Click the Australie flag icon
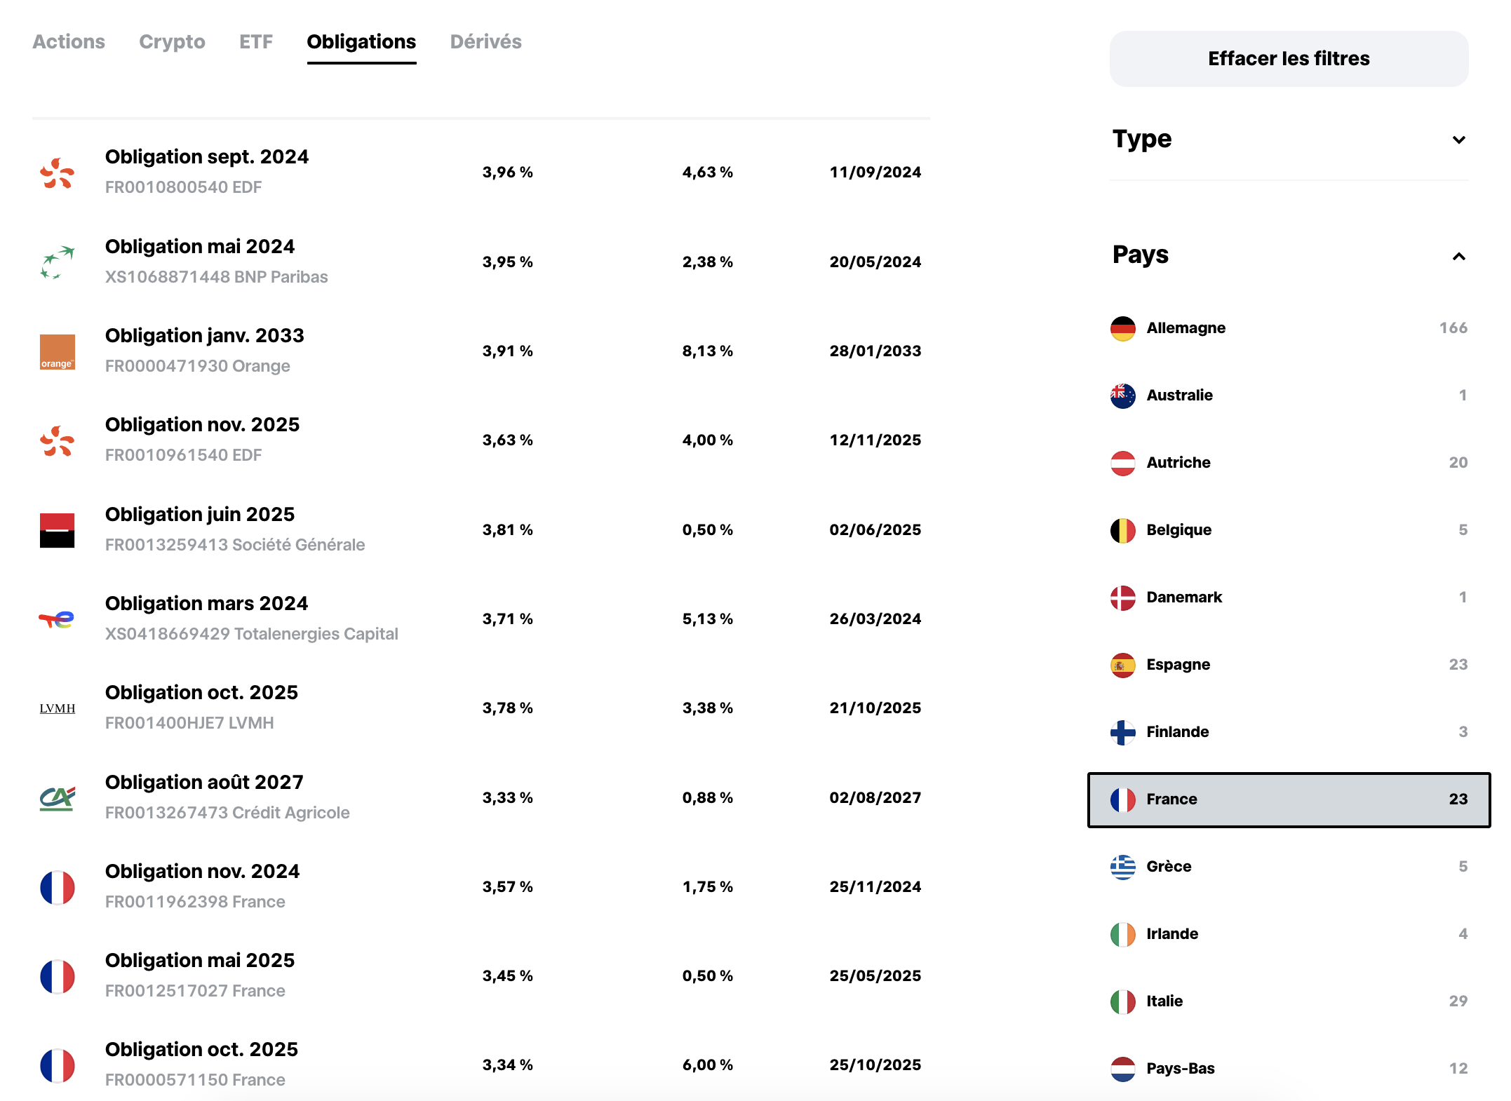The image size is (1511, 1101). (x=1122, y=396)
